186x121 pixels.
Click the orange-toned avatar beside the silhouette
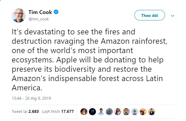[143, 111]
